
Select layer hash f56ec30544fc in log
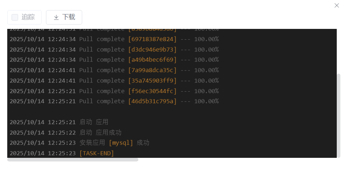pos(152,91)
